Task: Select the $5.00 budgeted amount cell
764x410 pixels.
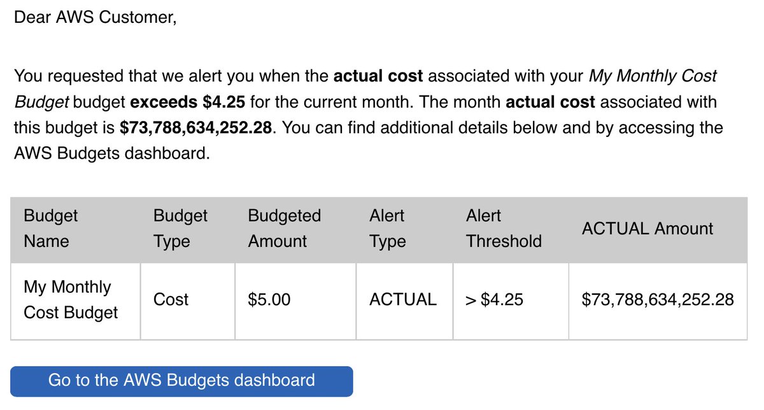Action: tap(296, 300)
